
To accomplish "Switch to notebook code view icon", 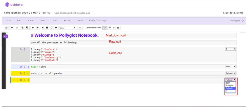I will (x=105, y=28).
